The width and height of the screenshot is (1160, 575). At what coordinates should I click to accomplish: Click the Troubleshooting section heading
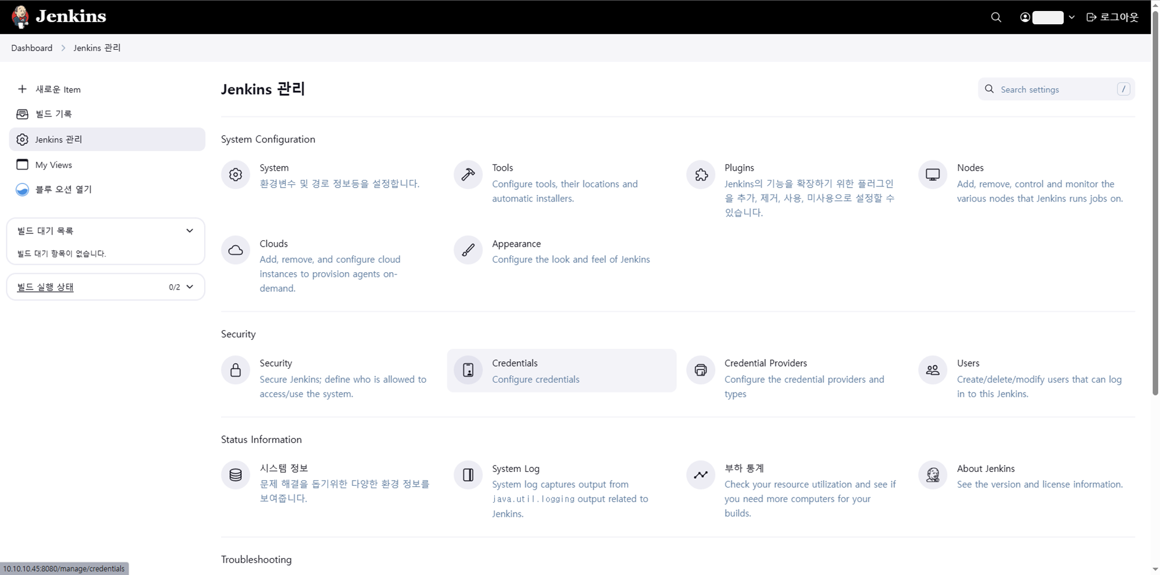[x=256, y=559]
